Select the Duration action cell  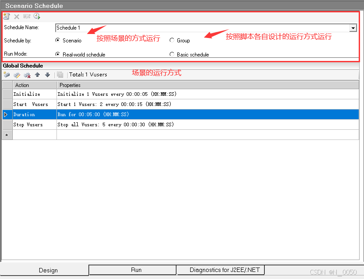[x=34, y=114]
